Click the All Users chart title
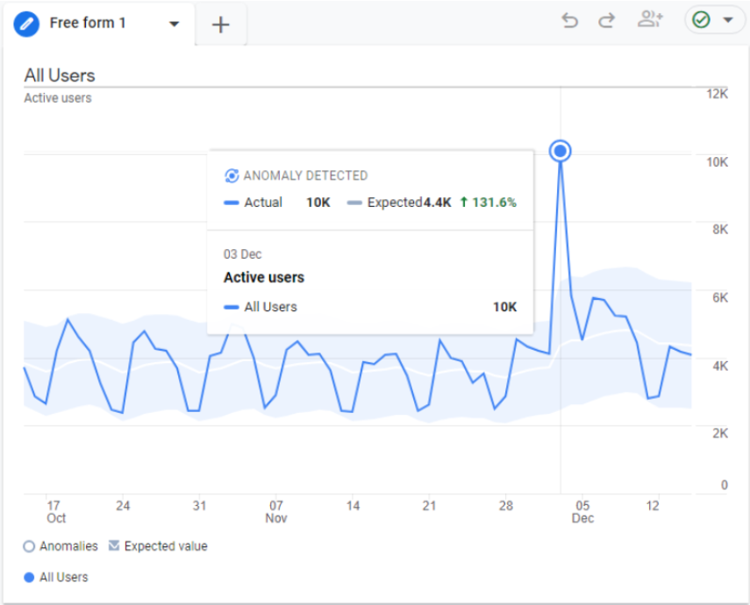Viewport: 750px width, 605px height. coord(60,75)
